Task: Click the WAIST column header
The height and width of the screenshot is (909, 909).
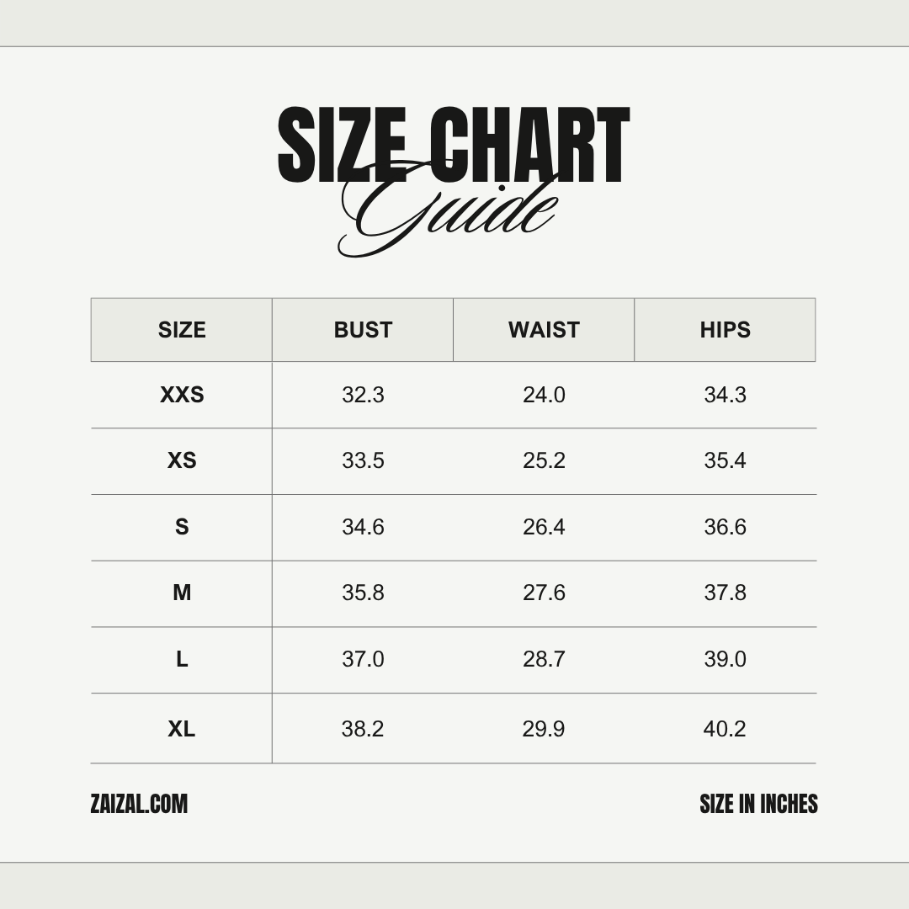Action: click(x=544, y=330)
